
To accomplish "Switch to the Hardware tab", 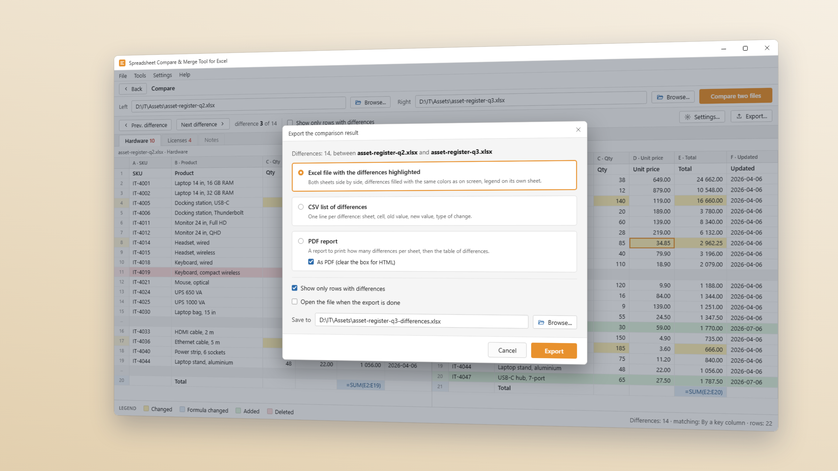I will [140, 141].
